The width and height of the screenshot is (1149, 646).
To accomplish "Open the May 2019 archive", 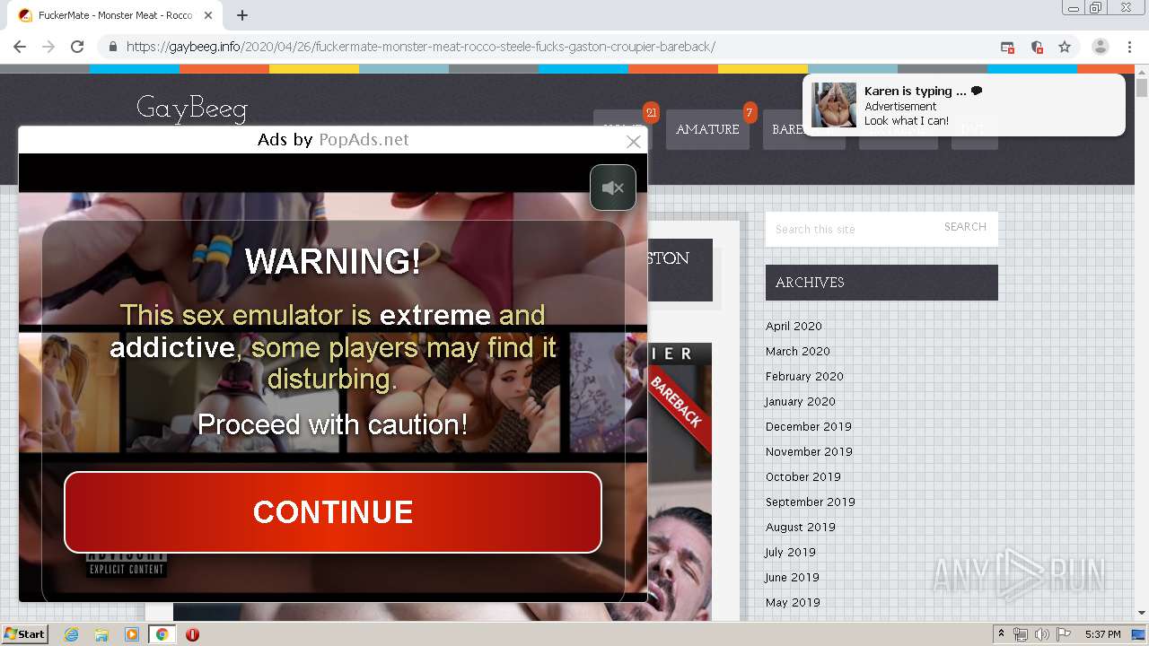I will [x=793, y=602].
